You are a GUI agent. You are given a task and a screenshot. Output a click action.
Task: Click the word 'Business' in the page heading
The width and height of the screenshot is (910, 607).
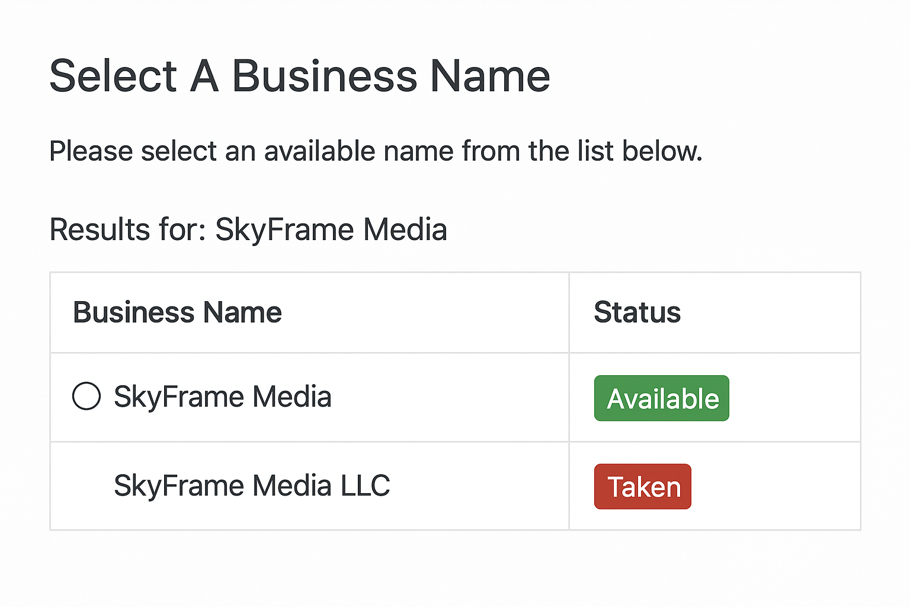[x=324, y=76]
